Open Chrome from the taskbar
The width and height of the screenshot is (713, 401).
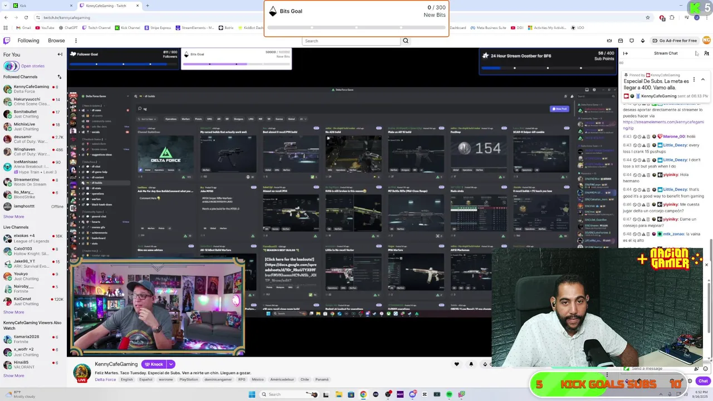click(363, 394)
